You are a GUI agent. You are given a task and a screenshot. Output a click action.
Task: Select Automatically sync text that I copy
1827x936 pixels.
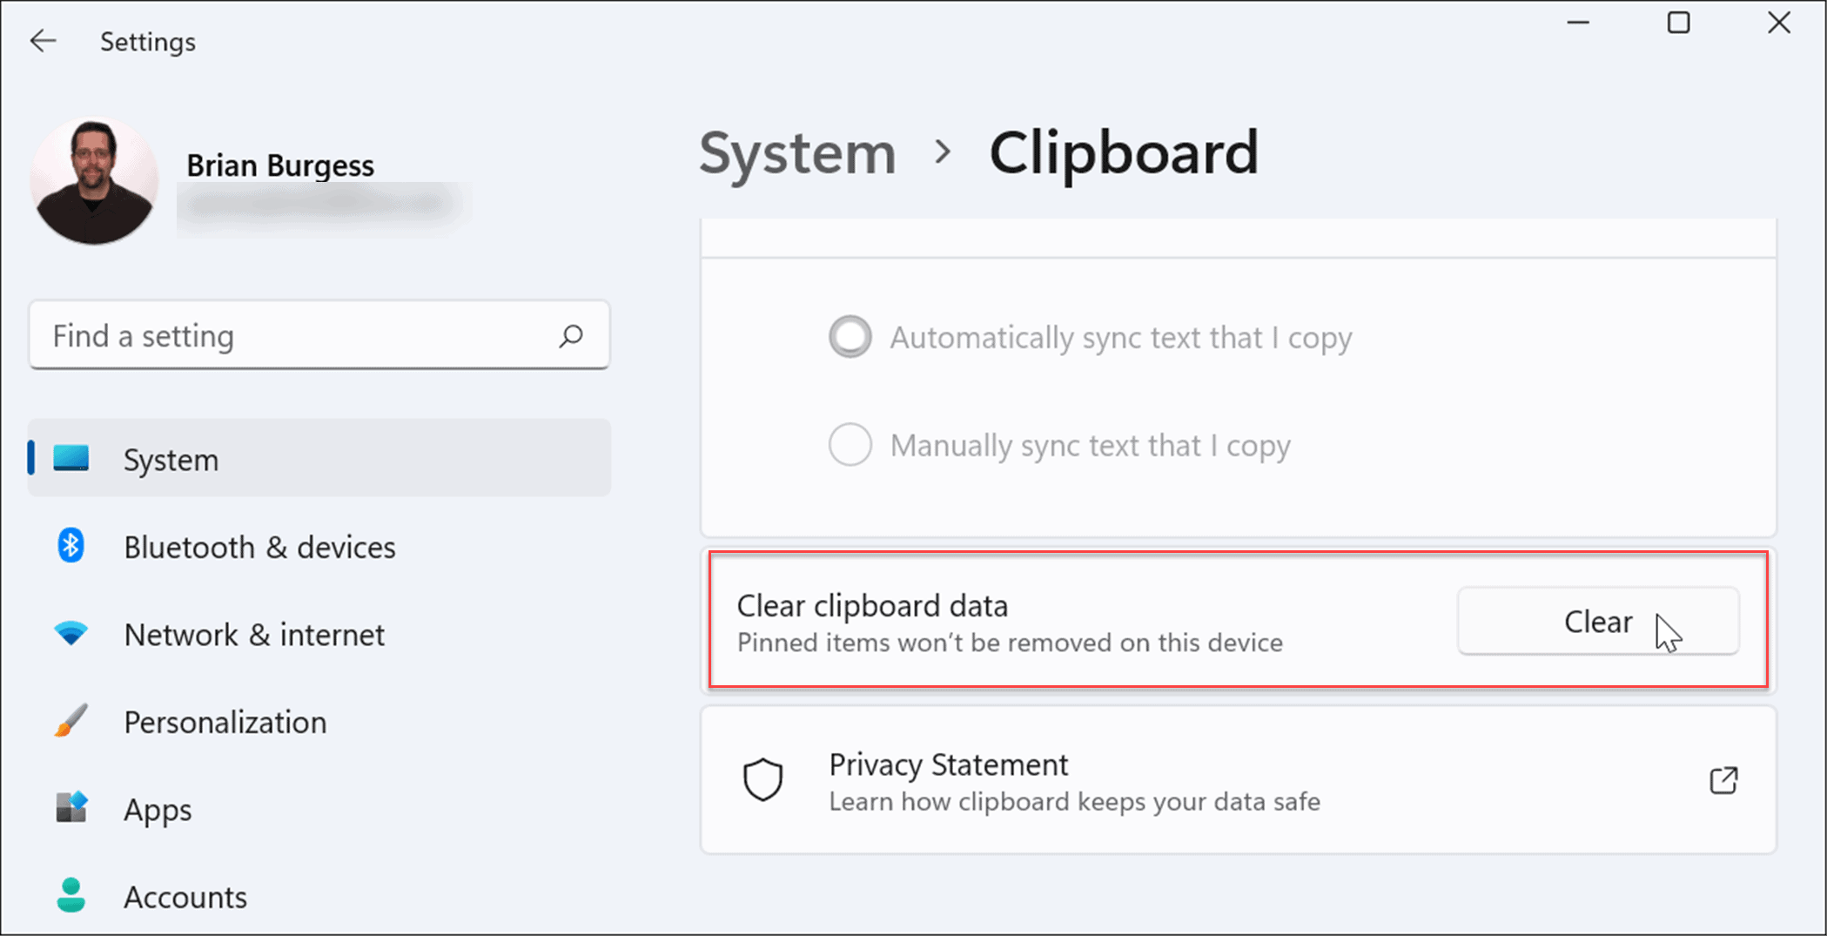(x=850, y=337)
